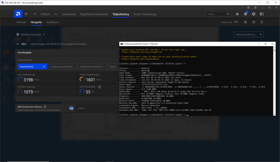Click the AMD logo home icon
280x162 pixels.
click(x=18, y=14)
